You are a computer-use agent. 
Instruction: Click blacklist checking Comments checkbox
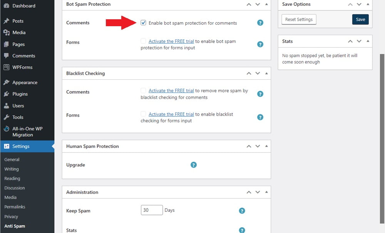point(143,91)
